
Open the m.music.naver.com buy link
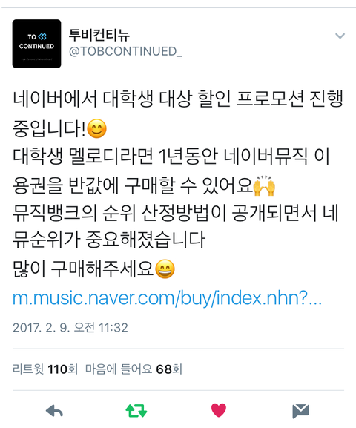point(168,297)
